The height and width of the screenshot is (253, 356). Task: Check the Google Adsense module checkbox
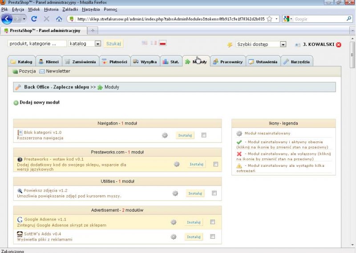[212, 222]
